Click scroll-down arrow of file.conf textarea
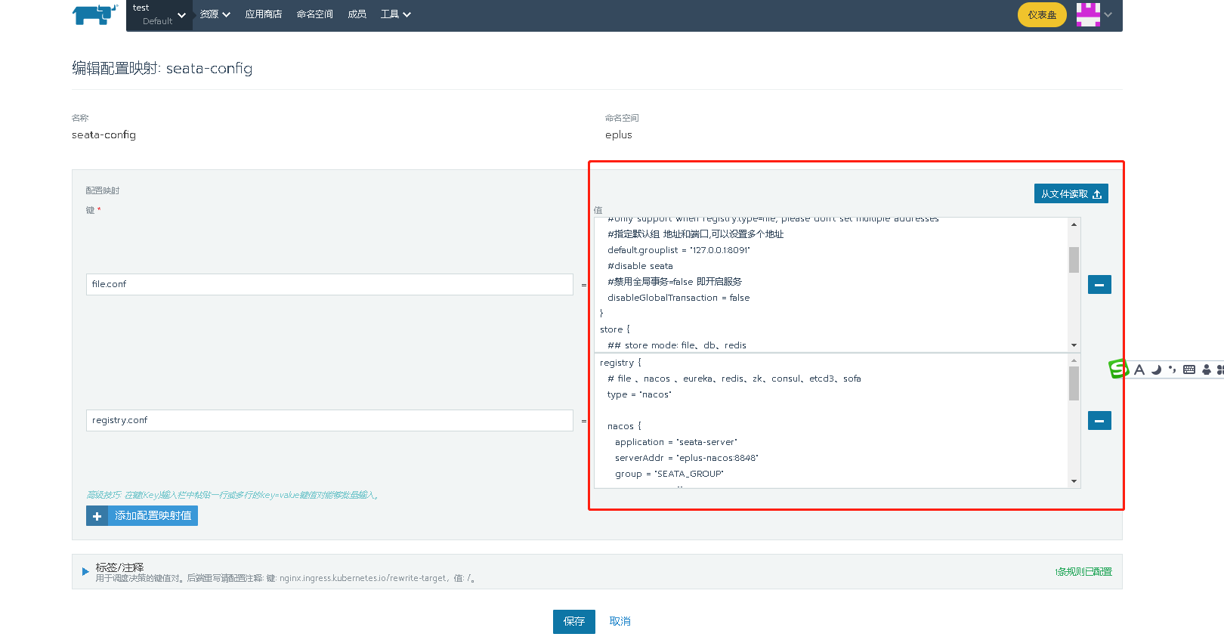Screen dimensions: 1224x643 (x=1074, y=345)
